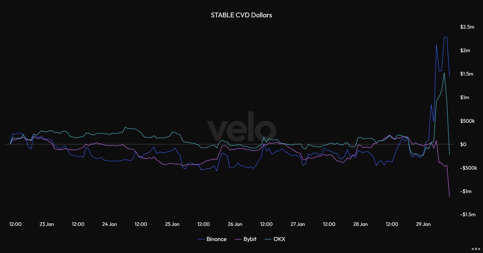This screenshot has height=253, width=483.
Task: Click the purple Bybit legend line swatch
Action: [238, 239]
